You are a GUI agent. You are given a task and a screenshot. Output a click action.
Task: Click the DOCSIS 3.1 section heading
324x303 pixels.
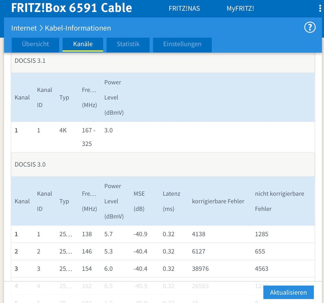point(30,61)
